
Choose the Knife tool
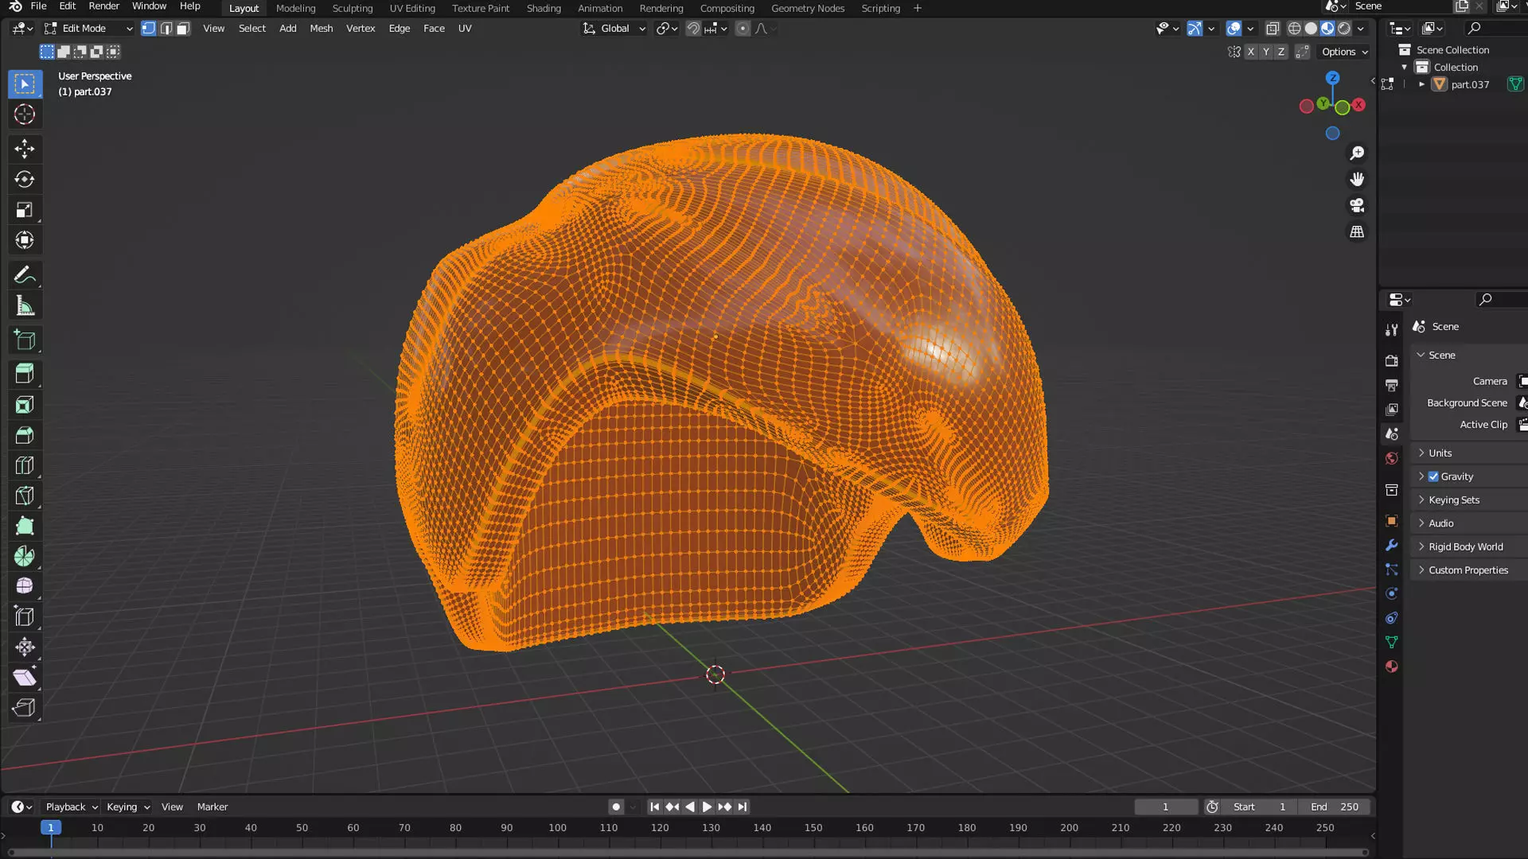24,496
